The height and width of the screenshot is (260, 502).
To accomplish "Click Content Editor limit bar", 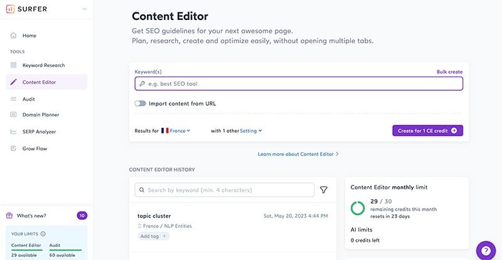I will pyautogui.click(x=26, y=250).
